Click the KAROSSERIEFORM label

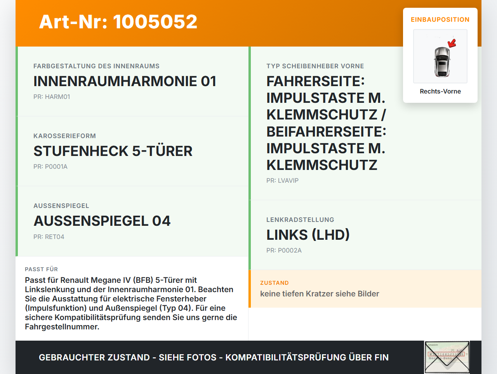click(64, 136)
